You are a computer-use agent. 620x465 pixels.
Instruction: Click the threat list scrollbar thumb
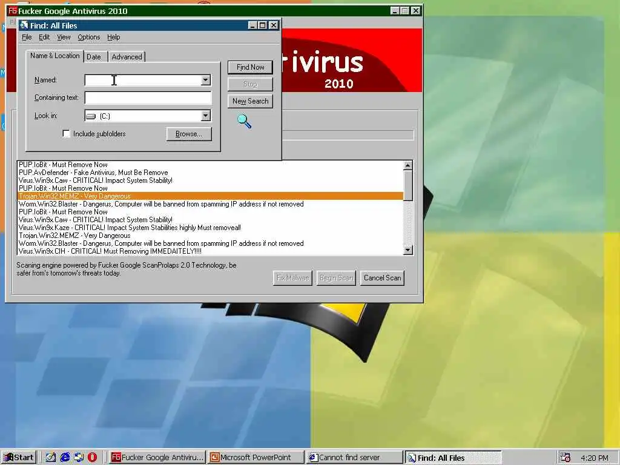pyautogui.click(x=407, y=185)
